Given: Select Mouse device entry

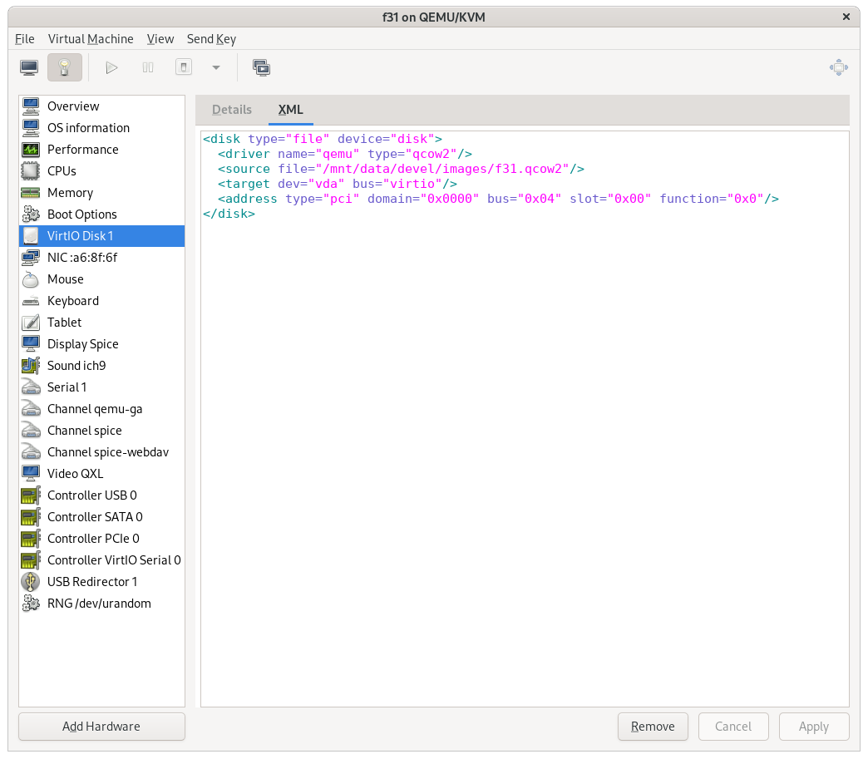Looking at the screenshot, I should [102, 279].
